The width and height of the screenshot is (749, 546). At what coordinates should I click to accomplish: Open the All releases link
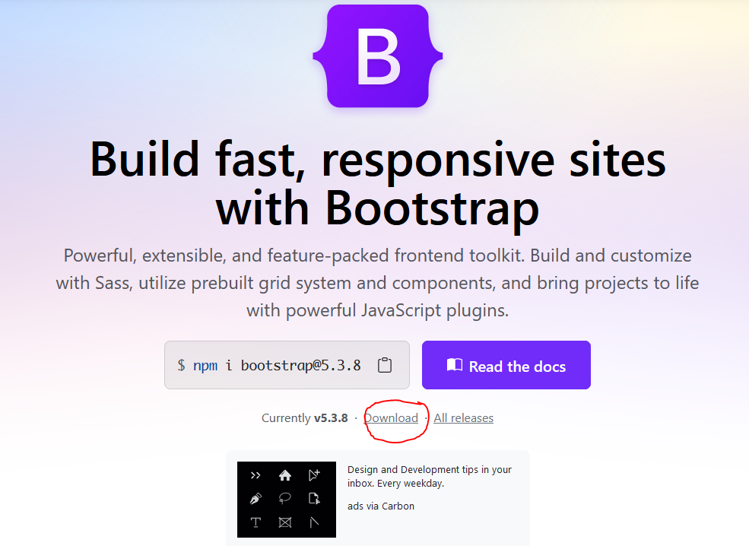[463, 418]
